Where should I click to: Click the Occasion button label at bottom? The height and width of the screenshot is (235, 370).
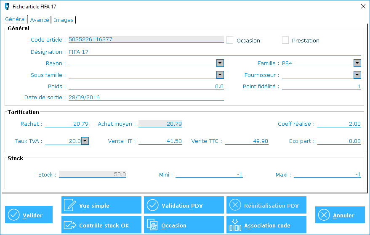pos(174,225)
